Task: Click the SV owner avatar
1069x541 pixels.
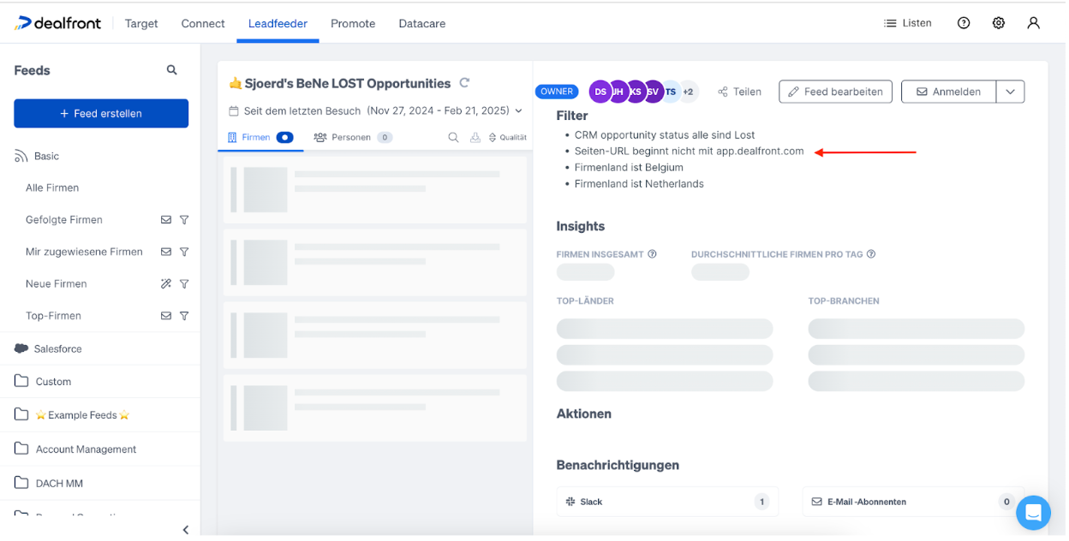Action: (x=653, y=92)
